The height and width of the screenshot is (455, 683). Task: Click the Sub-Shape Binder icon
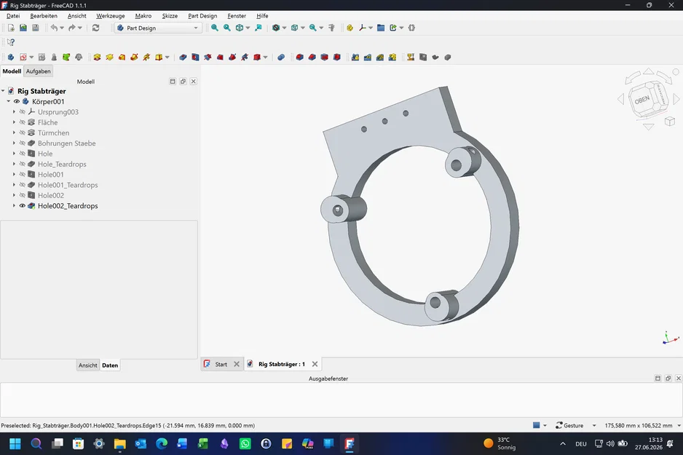coord(66,57)
